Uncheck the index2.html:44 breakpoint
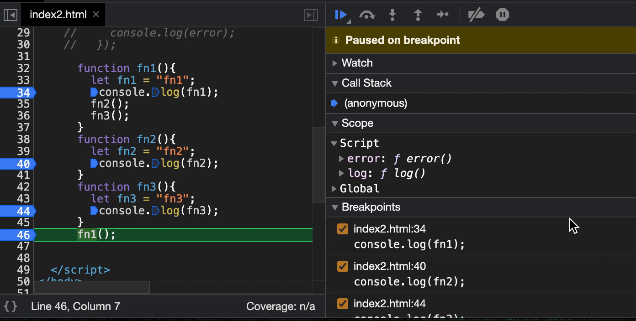Viewport: 636px width, 321px height. (x=343, y=303)
